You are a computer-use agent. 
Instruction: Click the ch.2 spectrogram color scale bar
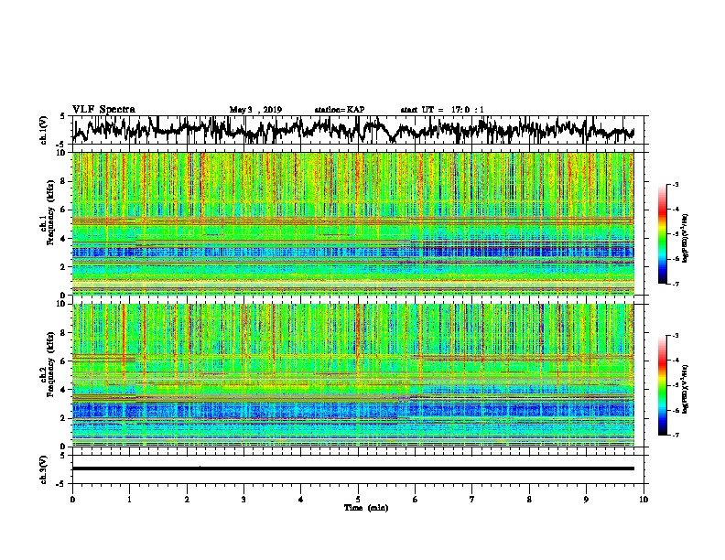pos(662,385)
